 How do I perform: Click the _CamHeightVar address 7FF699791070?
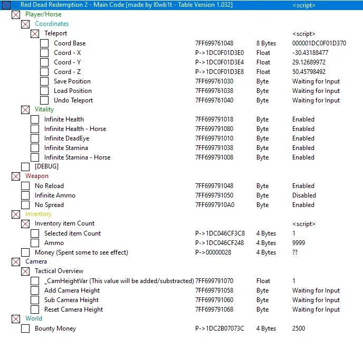[x=214, y=281]
